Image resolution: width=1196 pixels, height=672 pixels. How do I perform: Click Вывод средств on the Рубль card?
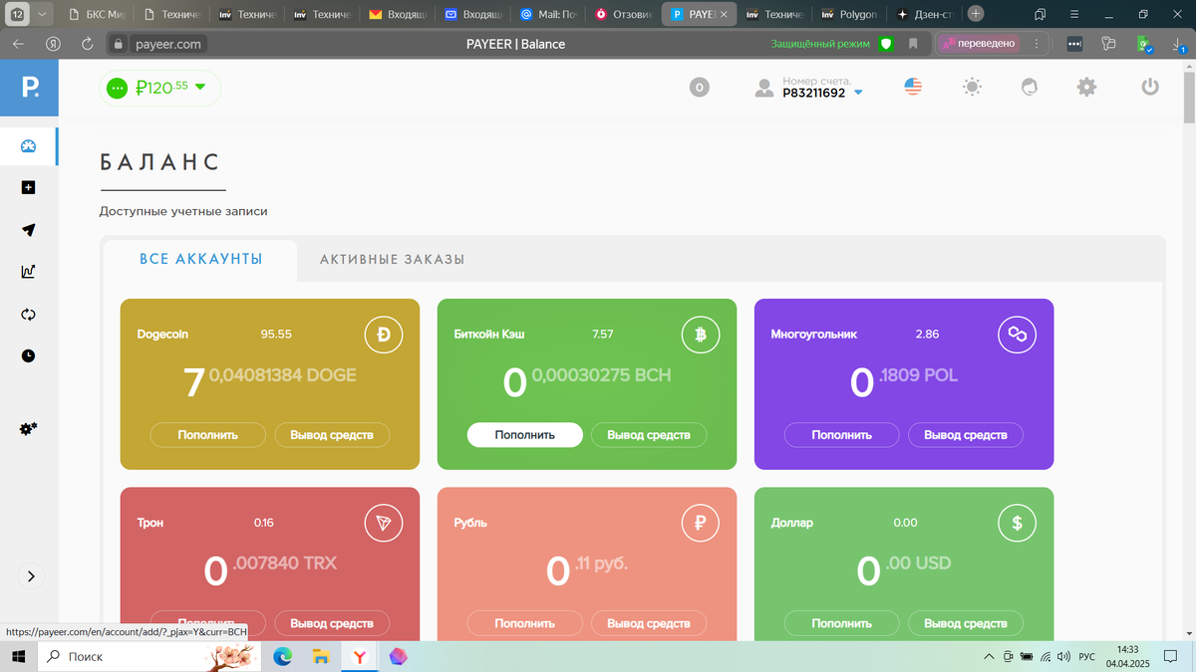[x=649, y=623]
